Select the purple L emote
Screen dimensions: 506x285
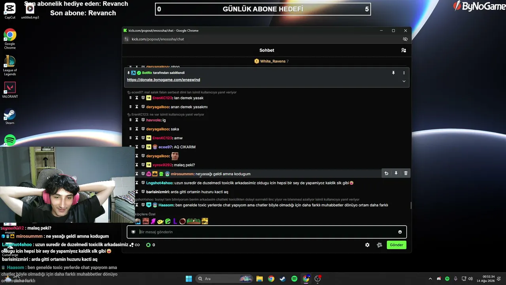point(175,221)
